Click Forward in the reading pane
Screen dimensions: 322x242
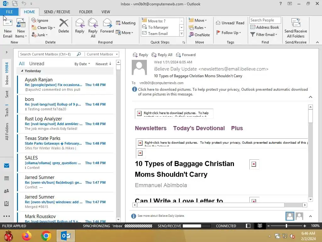click(x=186, y=55)
